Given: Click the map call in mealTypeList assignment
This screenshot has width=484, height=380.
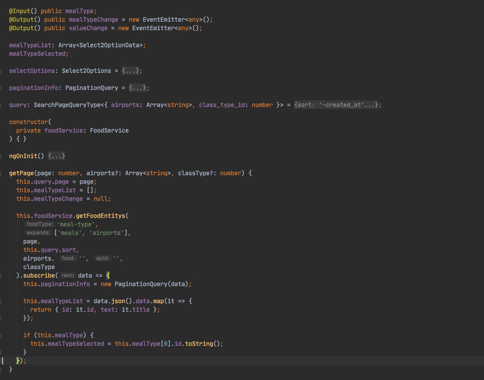Looking at the screenshot, I should tap(158, 301).
